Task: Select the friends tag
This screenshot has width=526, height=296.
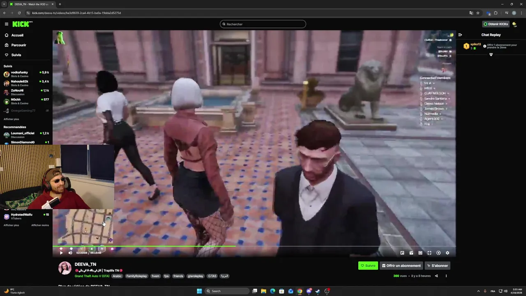Action: [x=178, y=276]
